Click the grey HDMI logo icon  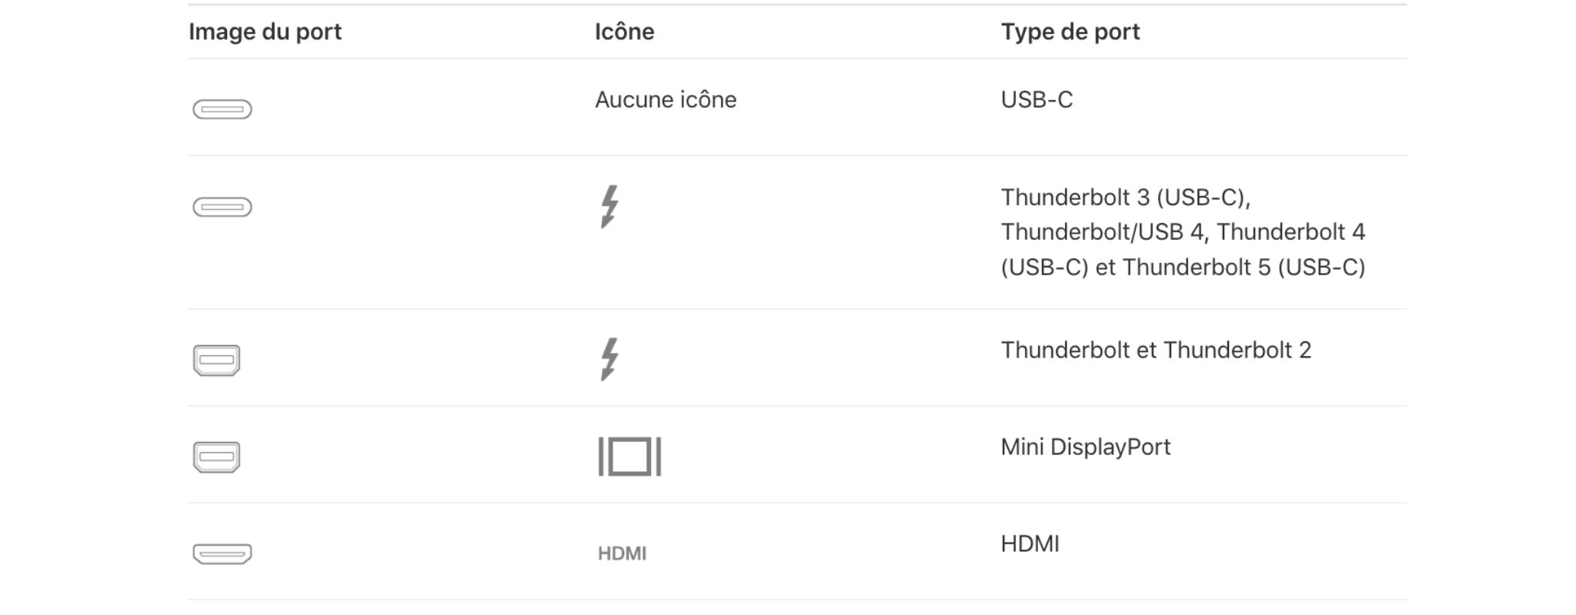tap(622, 553)
